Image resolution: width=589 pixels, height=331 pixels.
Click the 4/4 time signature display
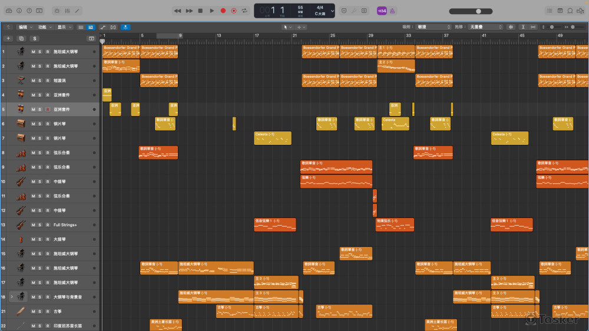coord(320,8)
